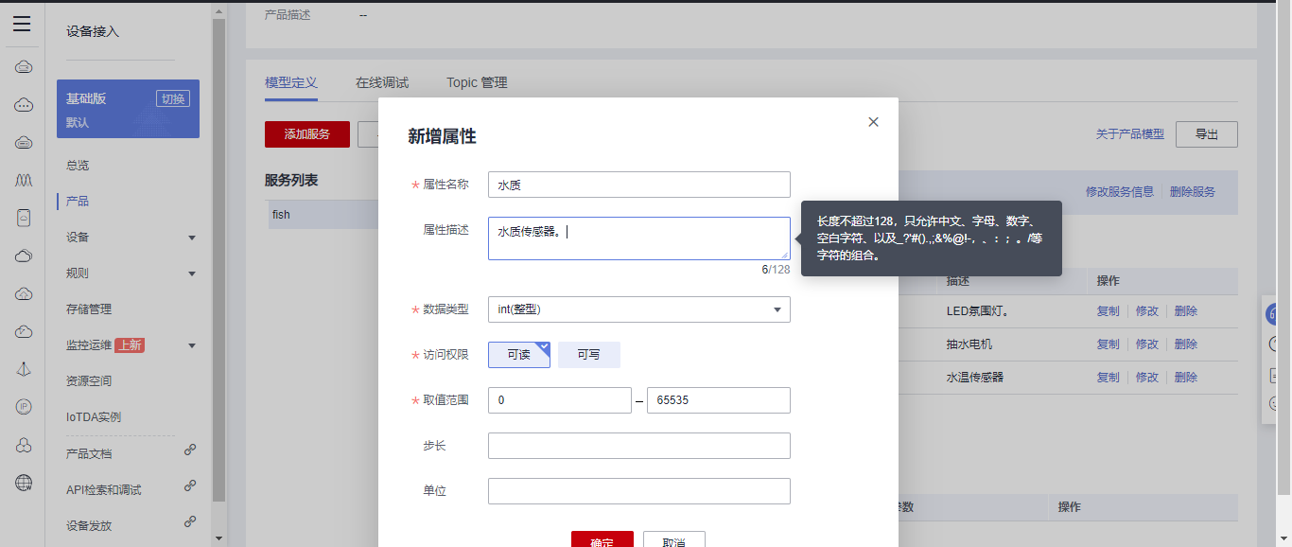Click 确定 to confirm the new property

click(x=602, y=539)
